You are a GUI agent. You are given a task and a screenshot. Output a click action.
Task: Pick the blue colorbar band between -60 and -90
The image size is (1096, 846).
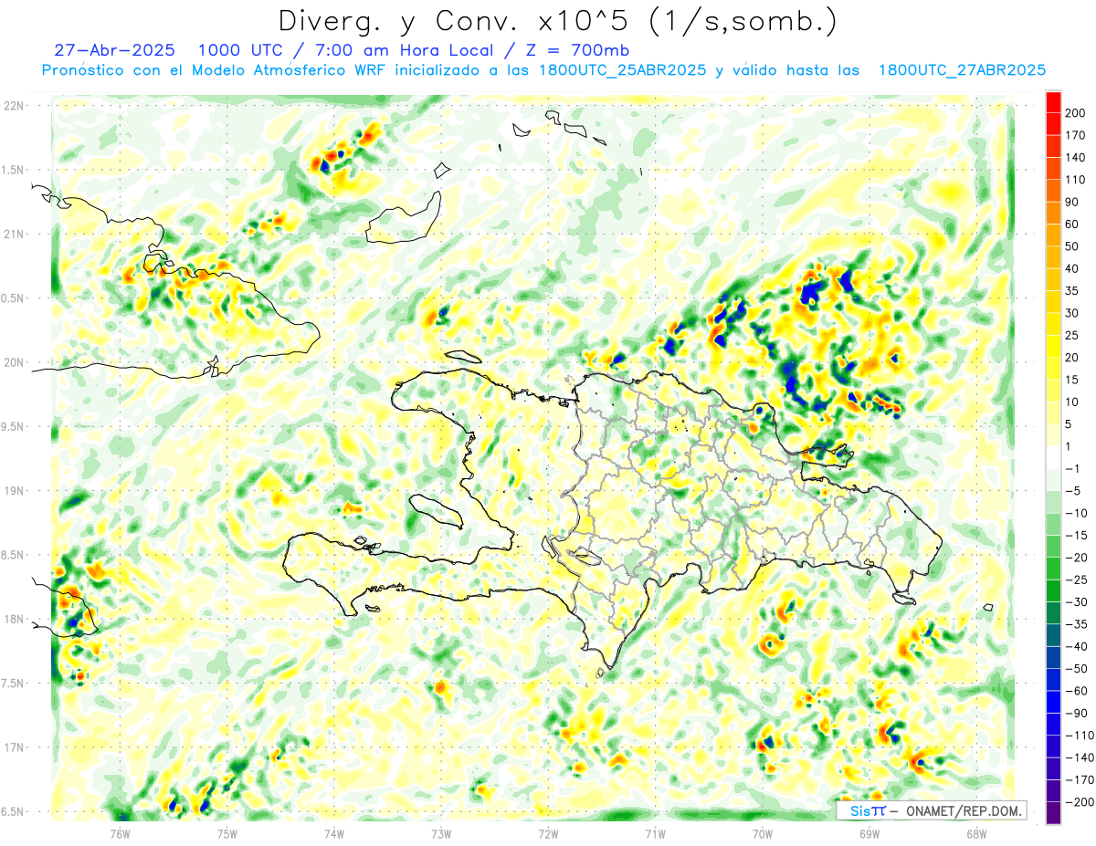click(x=1054, y=703)
